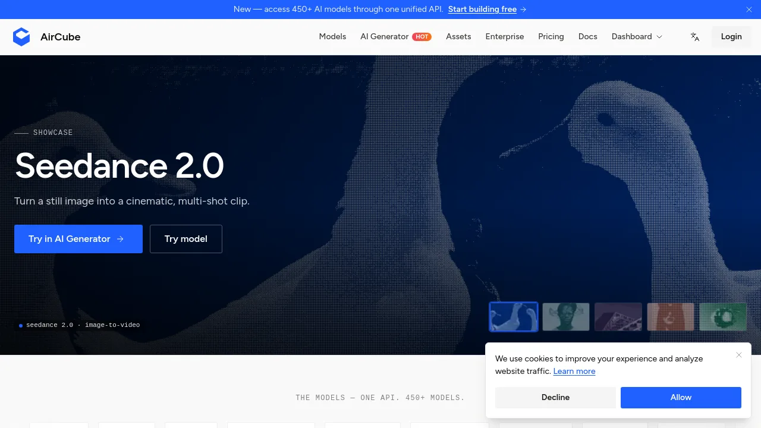
Task: Open the Models page from navigation
Action: pyautogui.click(x=332, y=37)
